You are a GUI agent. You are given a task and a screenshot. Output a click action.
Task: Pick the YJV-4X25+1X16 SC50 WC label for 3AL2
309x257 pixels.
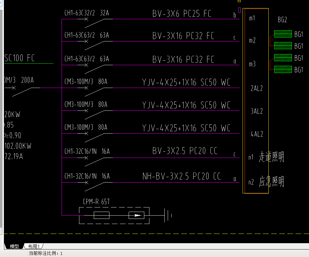coord(186,105)
